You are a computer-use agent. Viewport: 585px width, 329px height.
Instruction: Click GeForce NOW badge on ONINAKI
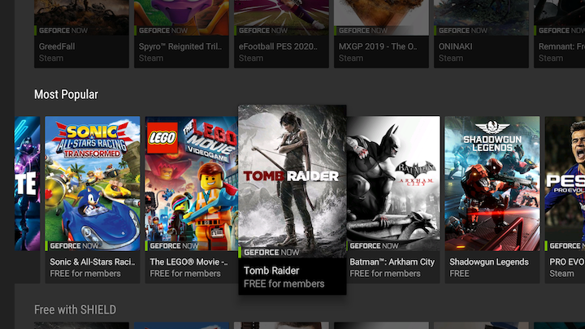point(463,31)
